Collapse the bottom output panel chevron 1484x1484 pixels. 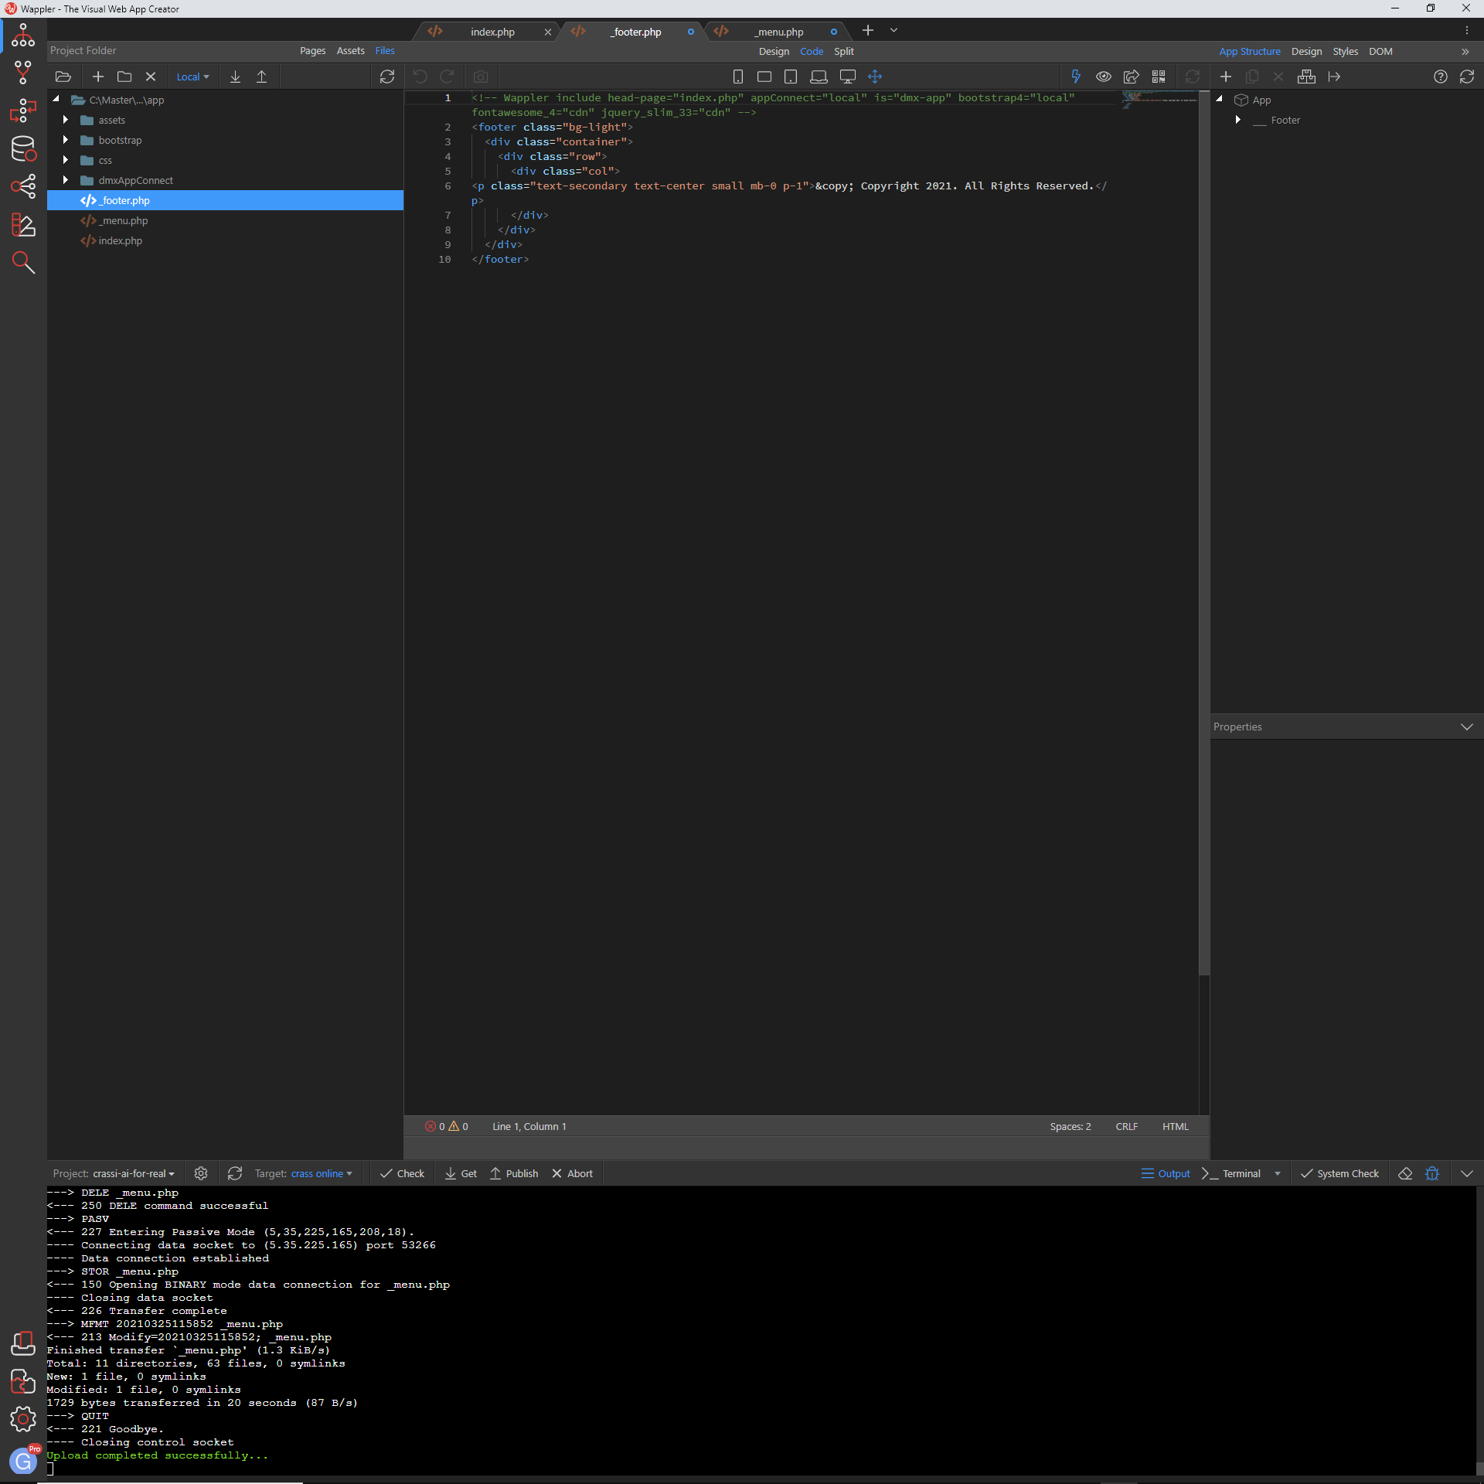point(1467,1173)
